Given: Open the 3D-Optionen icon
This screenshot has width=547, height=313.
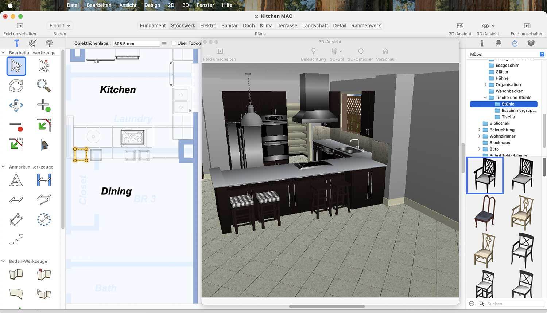Looking at the screenshot, I should (x=361, y=51).
